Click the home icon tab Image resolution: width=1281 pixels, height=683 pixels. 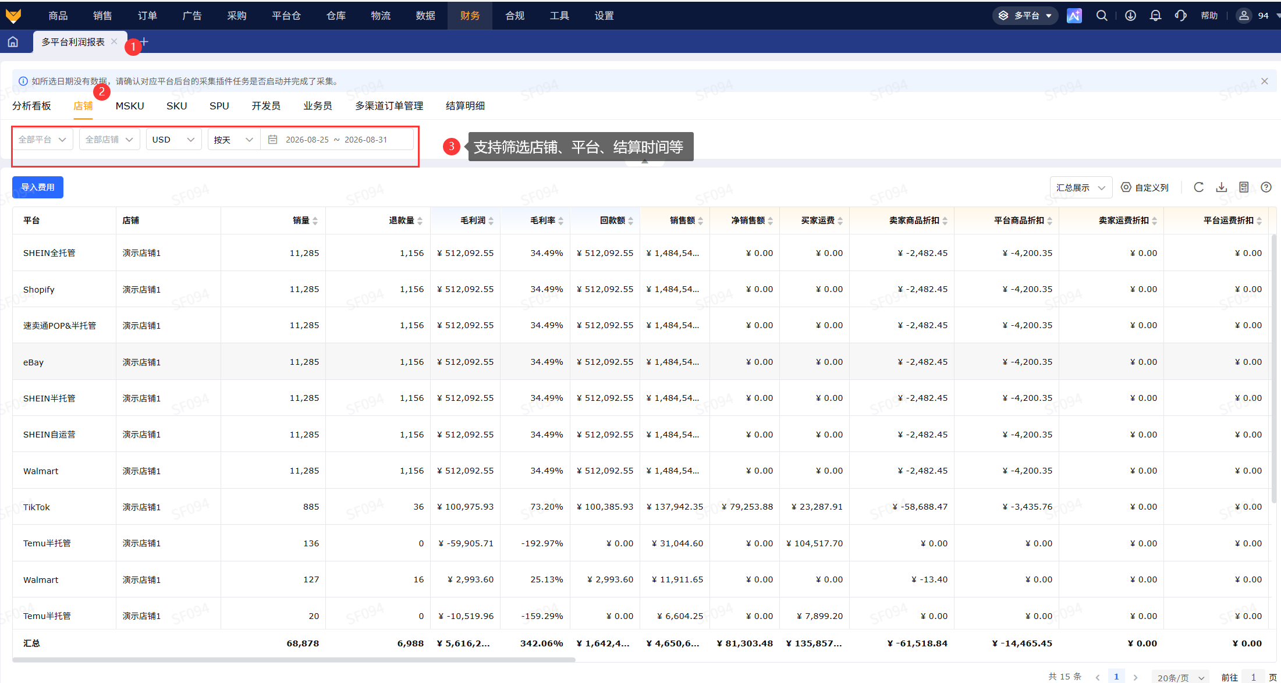point(13,42)
